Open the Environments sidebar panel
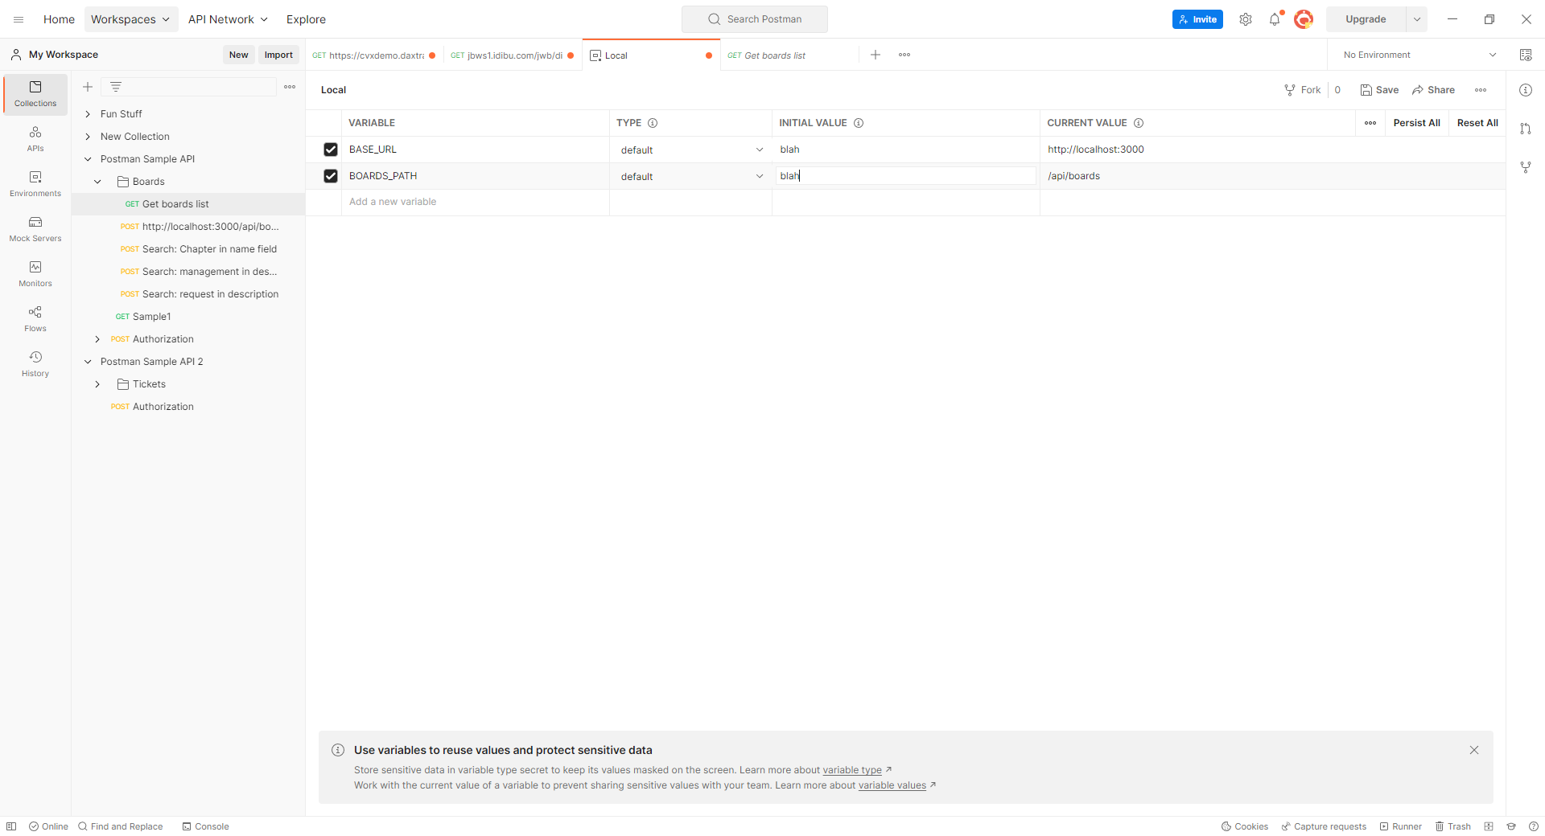Screen dimensions: 1545x836 35,184
